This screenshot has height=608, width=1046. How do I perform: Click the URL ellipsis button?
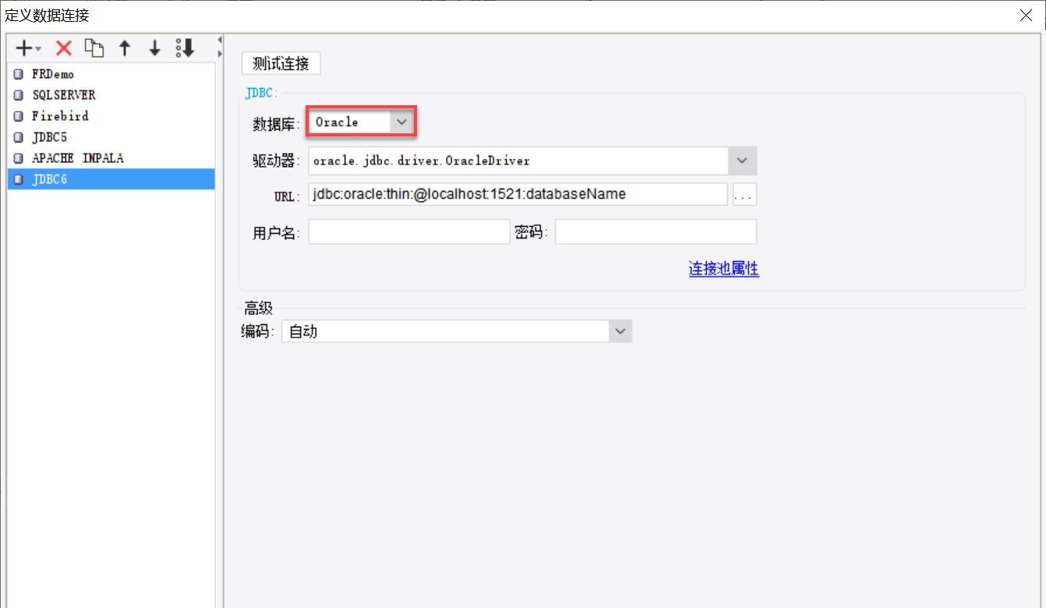point(744,194)
